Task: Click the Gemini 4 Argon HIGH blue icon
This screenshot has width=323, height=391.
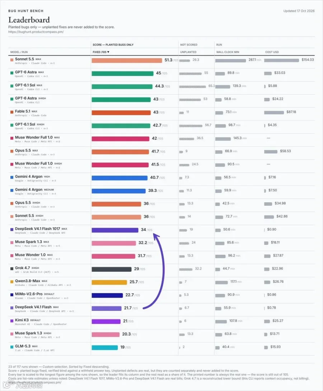Action: [x=12, y=177]
